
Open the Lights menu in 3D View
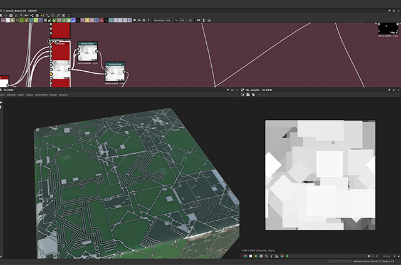pos(21,94)
